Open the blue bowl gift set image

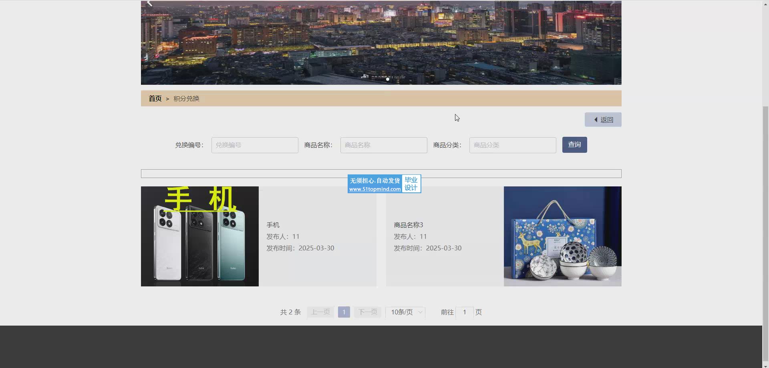click(x=562, y=236)
